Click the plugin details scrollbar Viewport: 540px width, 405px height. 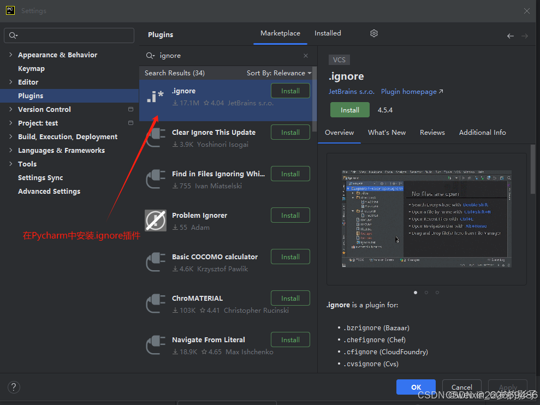pyautogui.click(x=533, y=169)
